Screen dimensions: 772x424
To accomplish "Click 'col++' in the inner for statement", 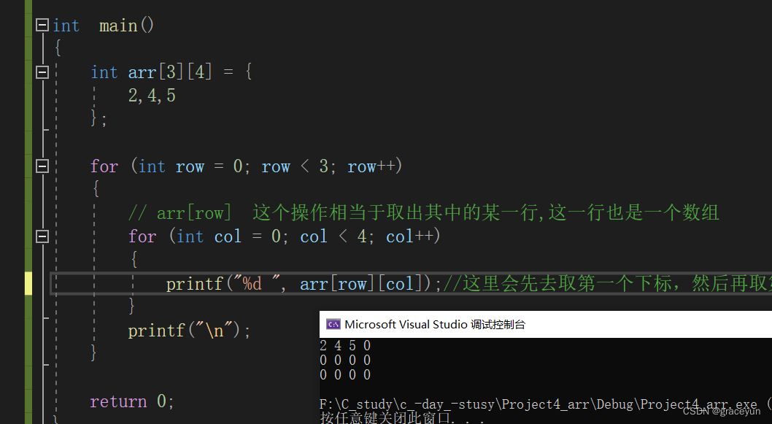I will tap(410, 237).
